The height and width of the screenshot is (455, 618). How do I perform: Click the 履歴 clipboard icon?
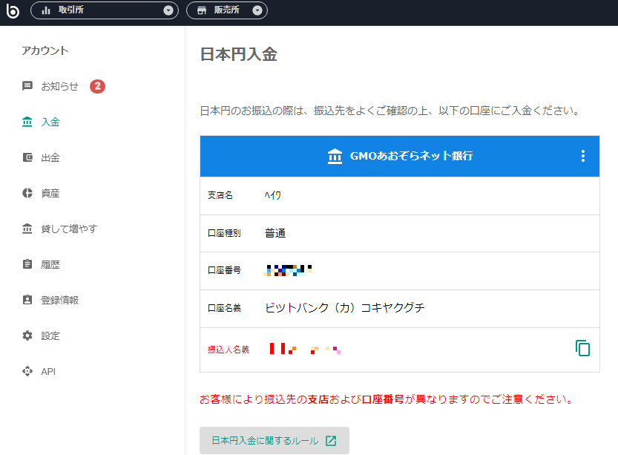pyautogui.click(x=27, y=264)
